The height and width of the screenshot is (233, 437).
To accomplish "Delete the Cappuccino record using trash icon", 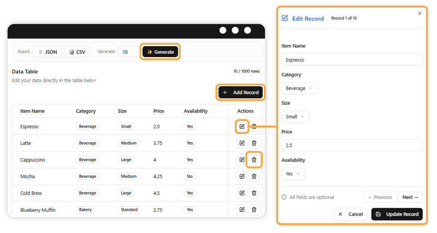I will (254, 160).
